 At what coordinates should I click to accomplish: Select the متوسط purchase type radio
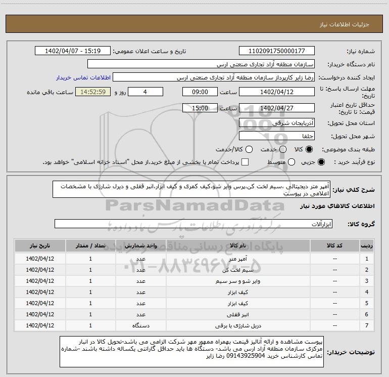[291, 162]
